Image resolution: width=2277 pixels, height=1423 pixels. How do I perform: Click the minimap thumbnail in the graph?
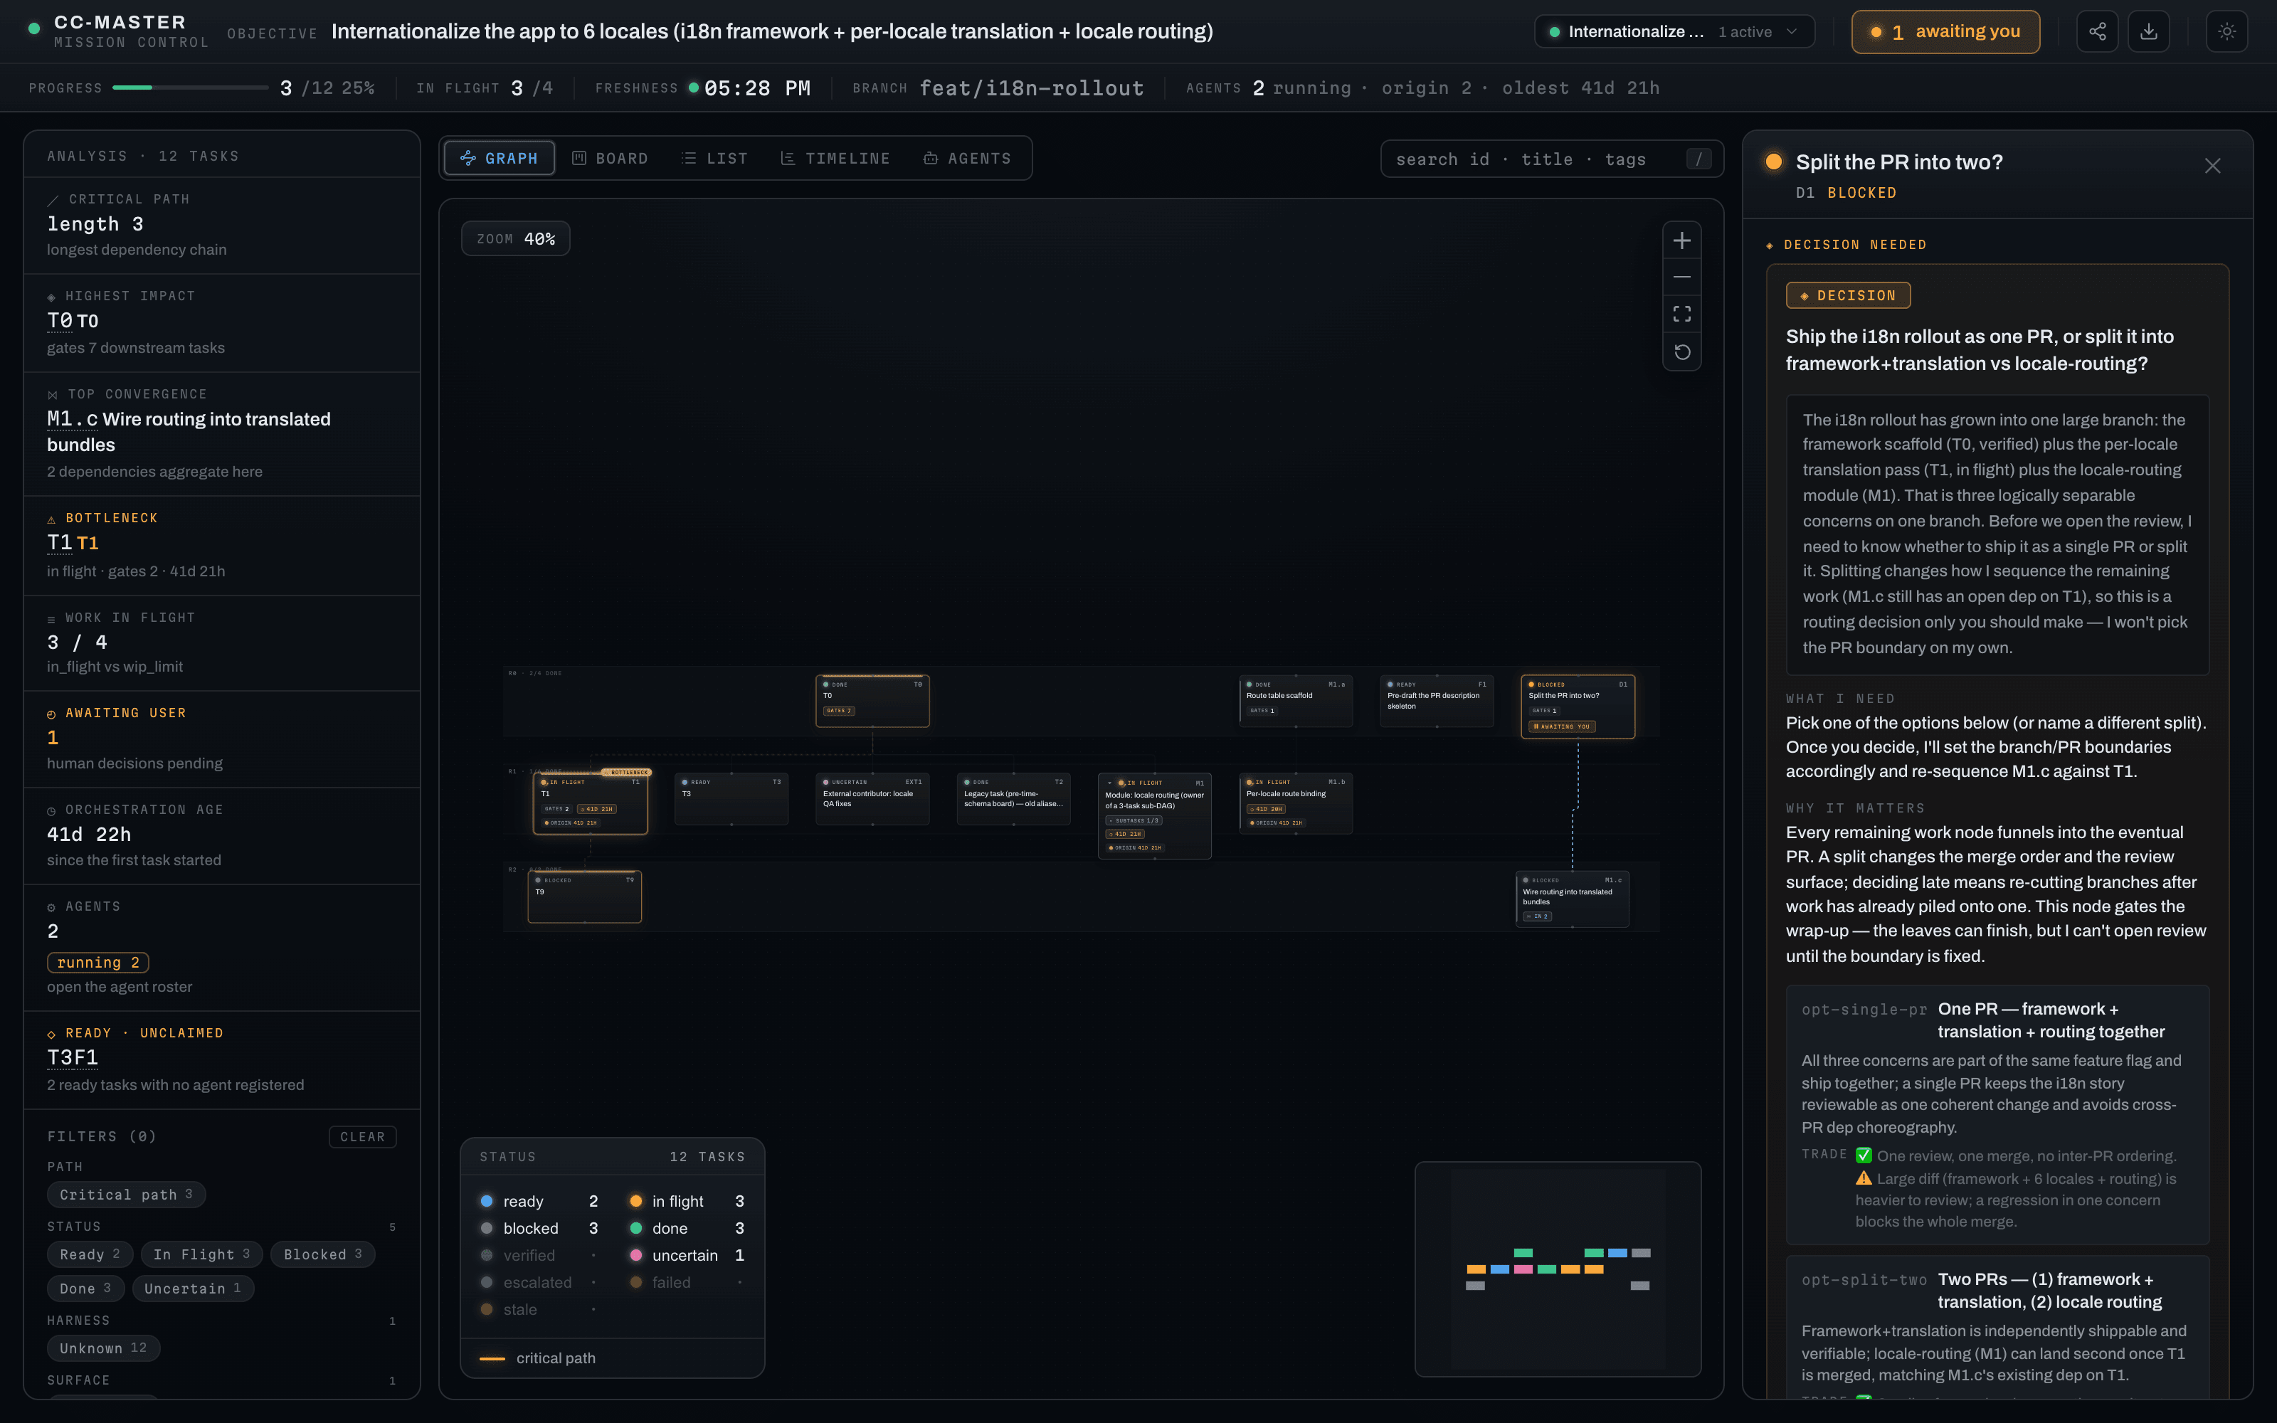(x=1558, y=1269)
